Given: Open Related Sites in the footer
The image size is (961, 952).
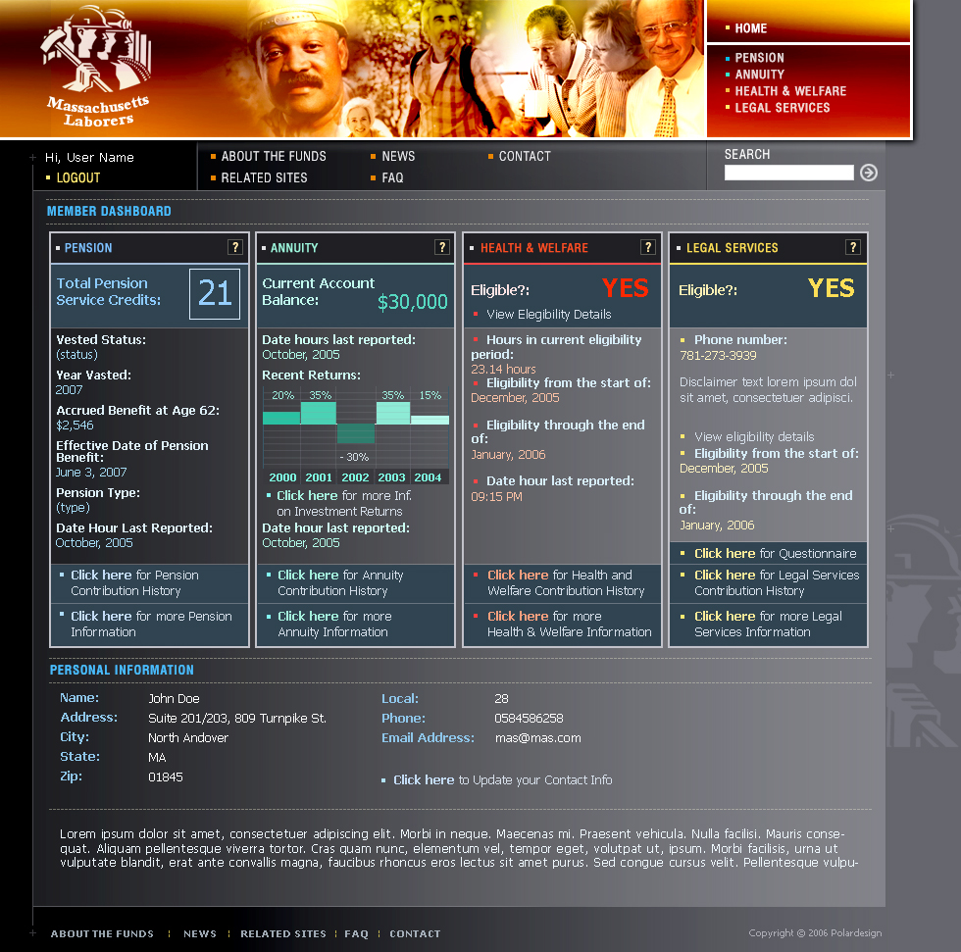Looking at the screenshot, I should pyautogui.click(x=282, y=934).
